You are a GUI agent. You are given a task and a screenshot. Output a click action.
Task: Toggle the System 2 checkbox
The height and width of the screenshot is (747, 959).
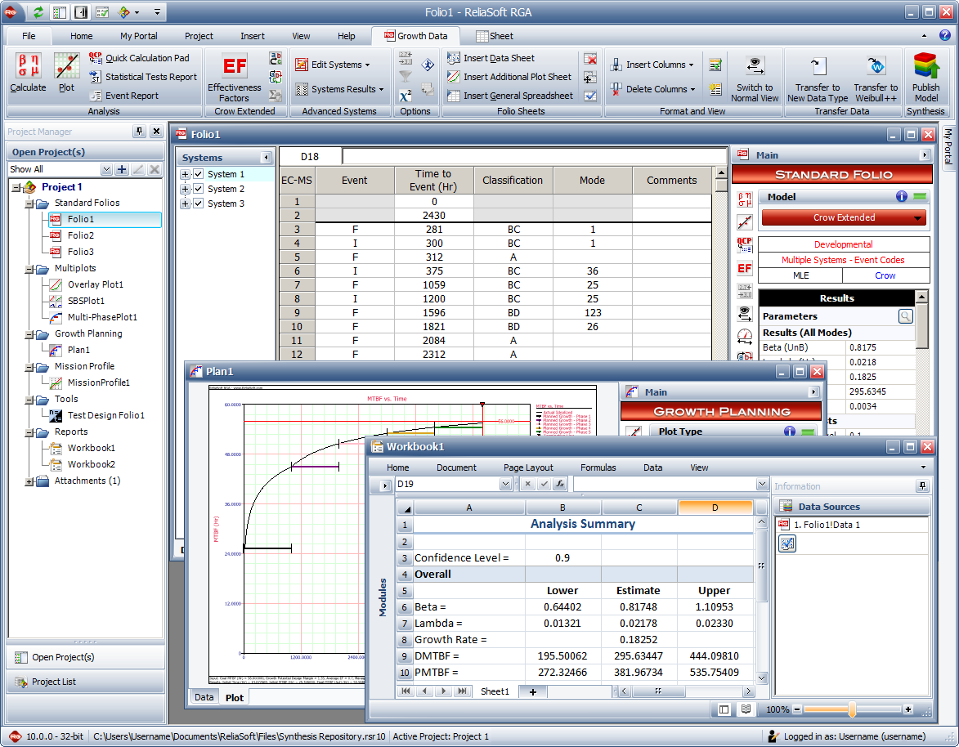click(198, 189)
